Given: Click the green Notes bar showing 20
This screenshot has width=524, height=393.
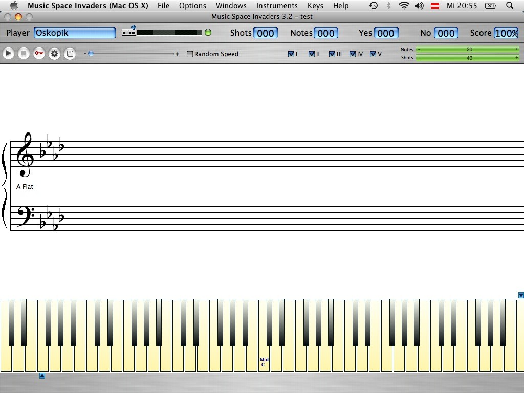Looking at the screenshot, I should (x=468, y=50).
